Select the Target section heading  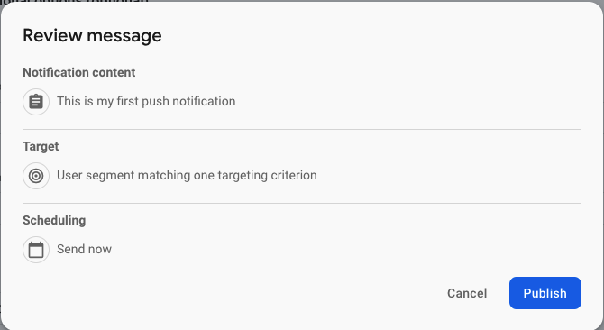(x=41, y=146)
